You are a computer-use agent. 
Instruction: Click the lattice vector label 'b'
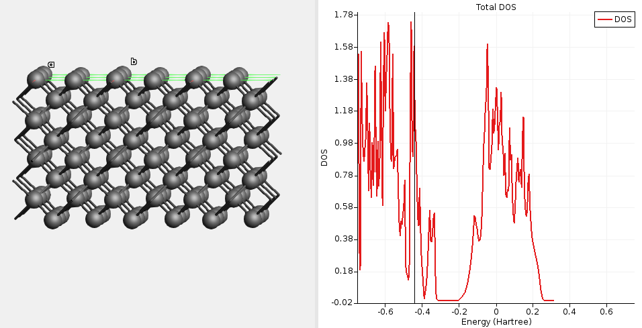[x=134, y=62]
